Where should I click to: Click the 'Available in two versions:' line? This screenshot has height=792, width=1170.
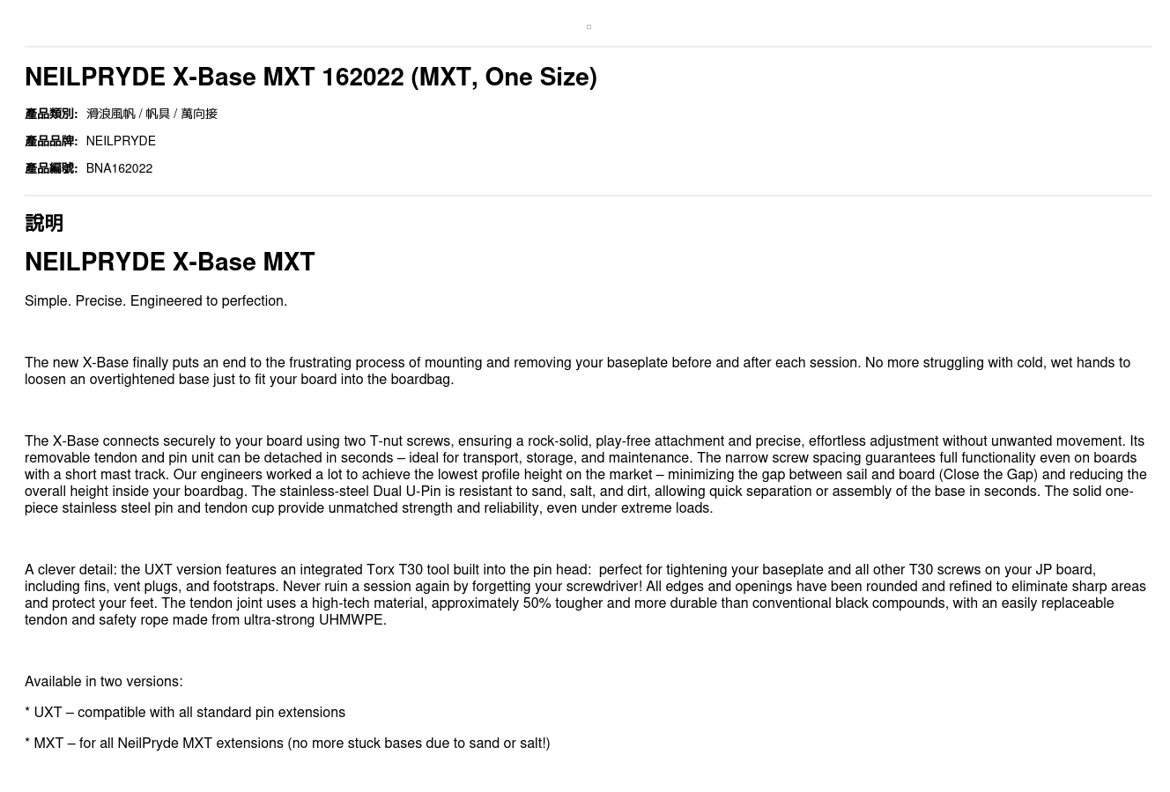point(104,682)
